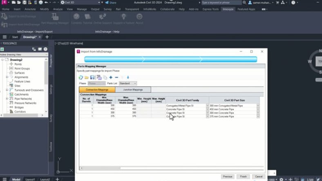Click the Cancel button
This screenshot has width=322, height=181.
click(259, 177)
